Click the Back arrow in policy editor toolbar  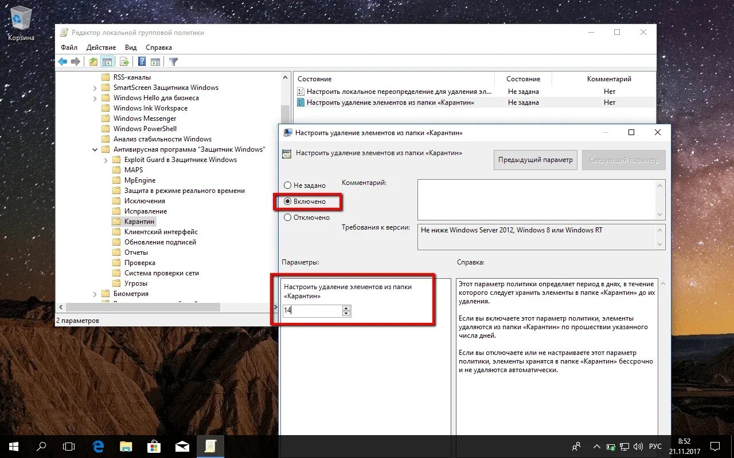[63, 62]
